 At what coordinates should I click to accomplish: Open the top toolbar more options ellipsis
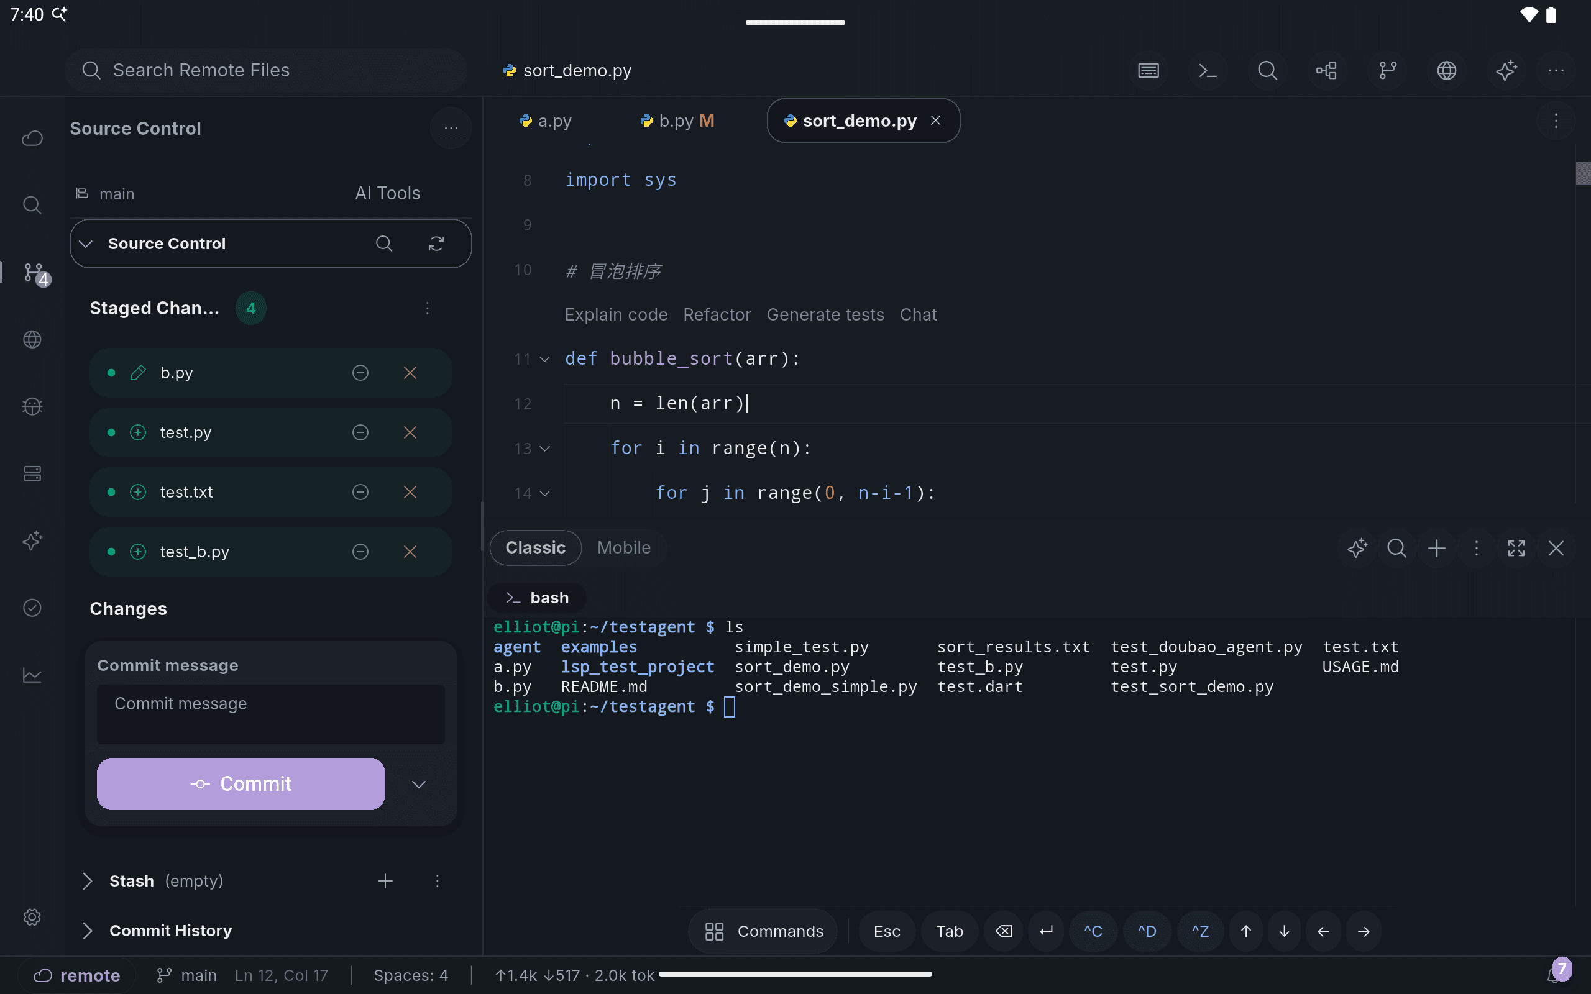1556,70
